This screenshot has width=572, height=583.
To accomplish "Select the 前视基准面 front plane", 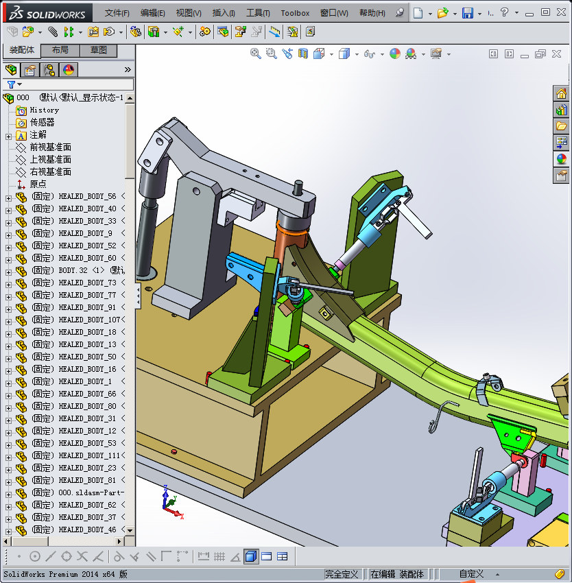I will [50, 147].
